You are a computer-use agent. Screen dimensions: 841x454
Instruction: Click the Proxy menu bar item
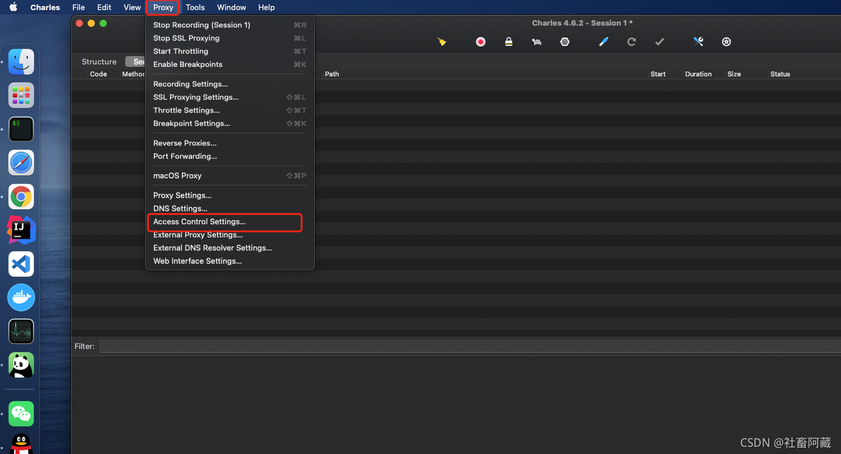click(x=163, y=7)
